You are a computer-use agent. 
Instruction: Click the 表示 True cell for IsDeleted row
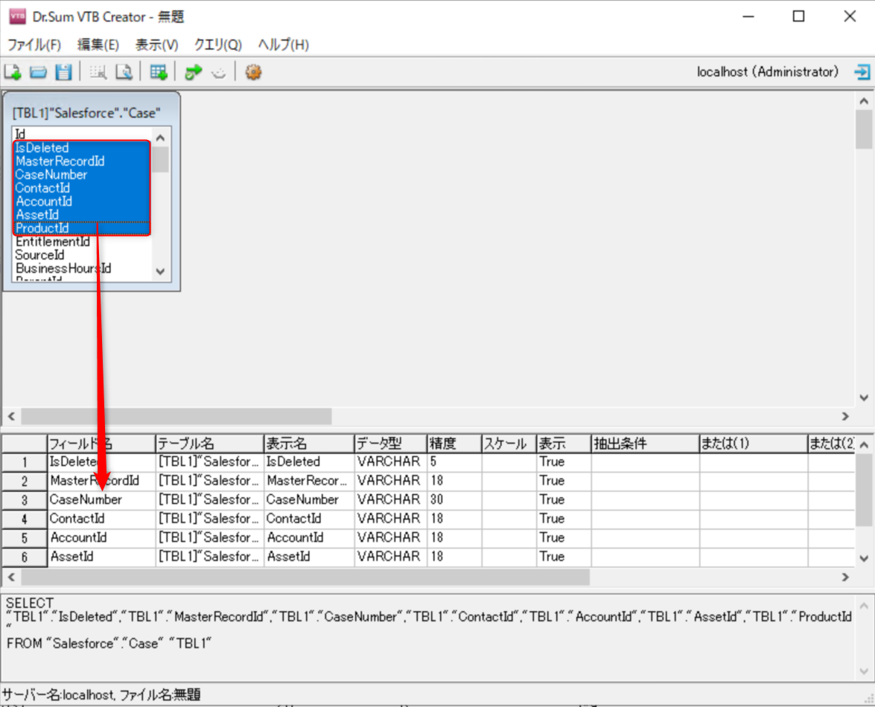point(563,461)
